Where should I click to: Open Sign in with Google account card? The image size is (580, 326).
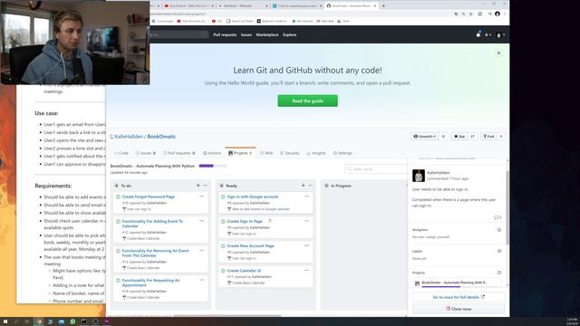coord(253,197)
